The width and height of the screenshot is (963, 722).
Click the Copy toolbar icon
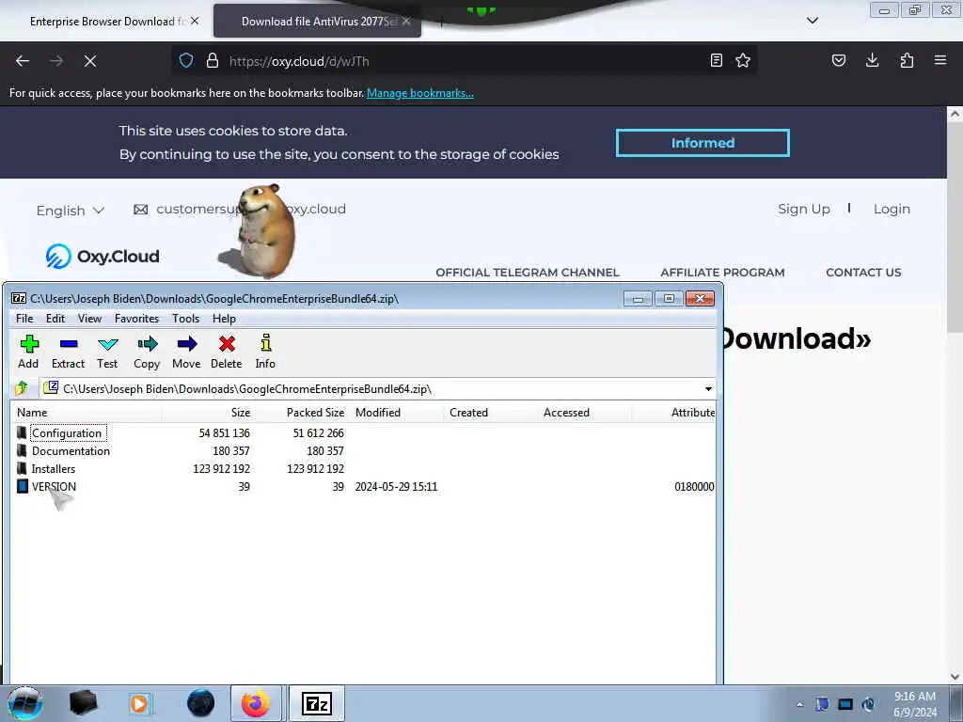pyautogui.click(x=147, y=352)
